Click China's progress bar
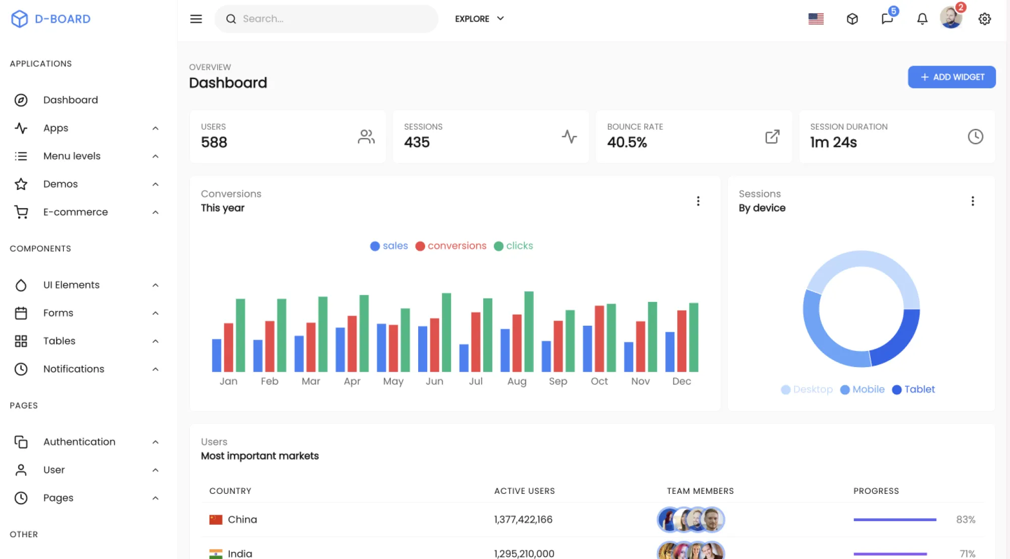 click(894, 520)
